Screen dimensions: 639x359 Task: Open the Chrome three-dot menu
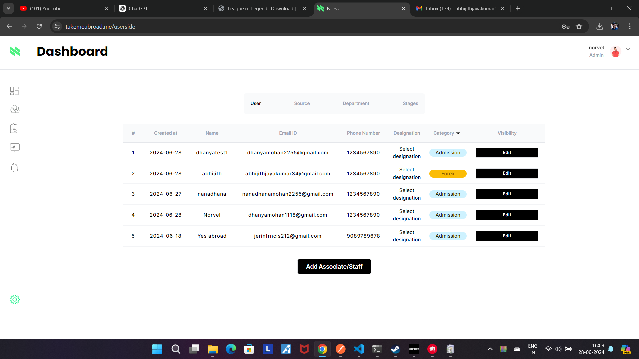coord(630,26)
